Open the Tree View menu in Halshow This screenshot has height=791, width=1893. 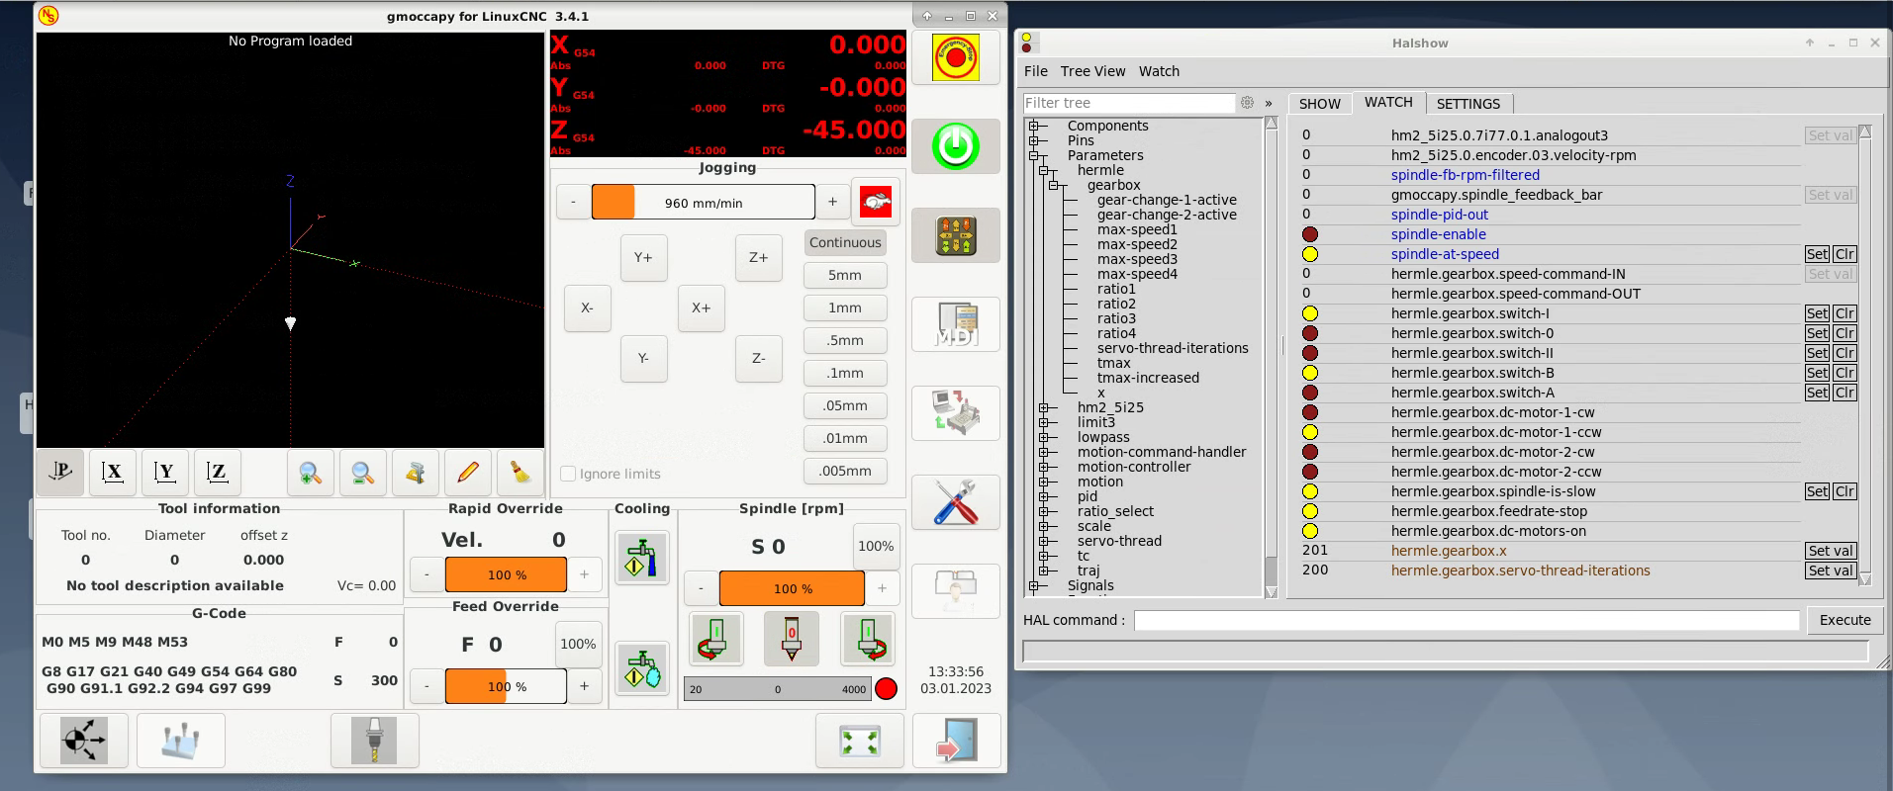(x=1092, y=71)
